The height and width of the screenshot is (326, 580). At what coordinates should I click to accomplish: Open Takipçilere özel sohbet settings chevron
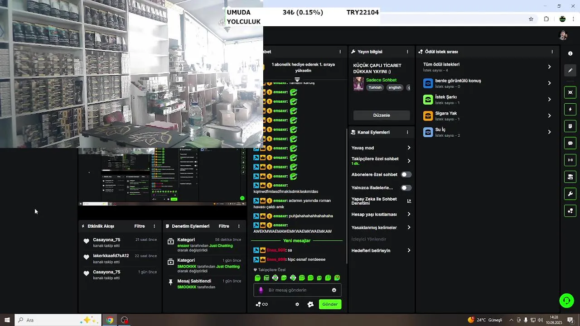pos(409,161)
